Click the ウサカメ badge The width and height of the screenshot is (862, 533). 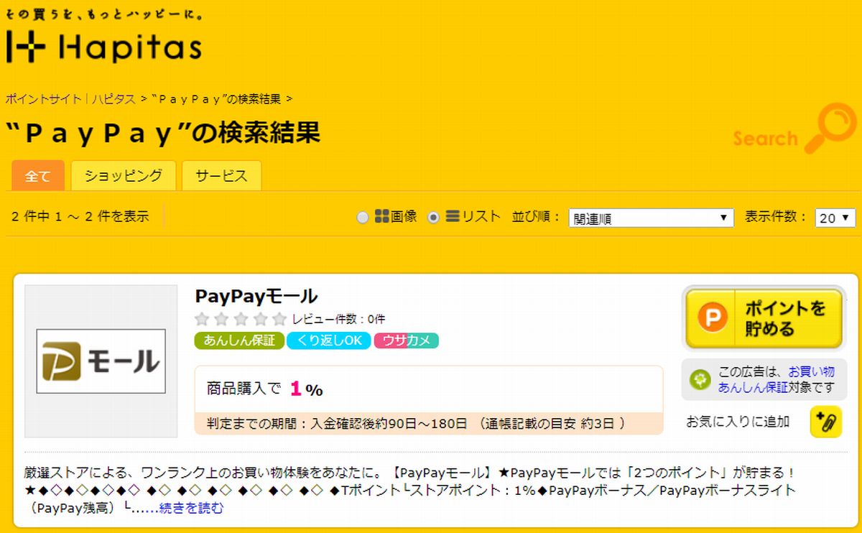click(x=406, y=340)
